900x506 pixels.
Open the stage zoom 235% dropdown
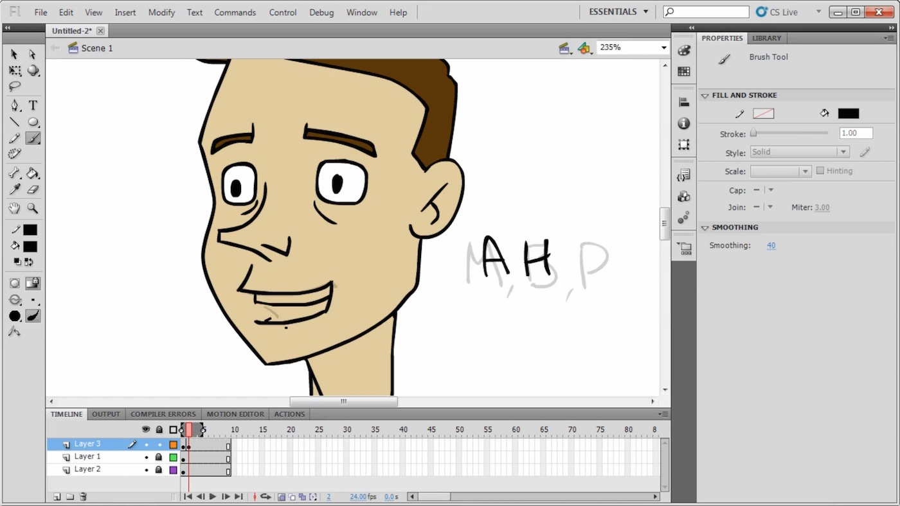click(663, 48)
